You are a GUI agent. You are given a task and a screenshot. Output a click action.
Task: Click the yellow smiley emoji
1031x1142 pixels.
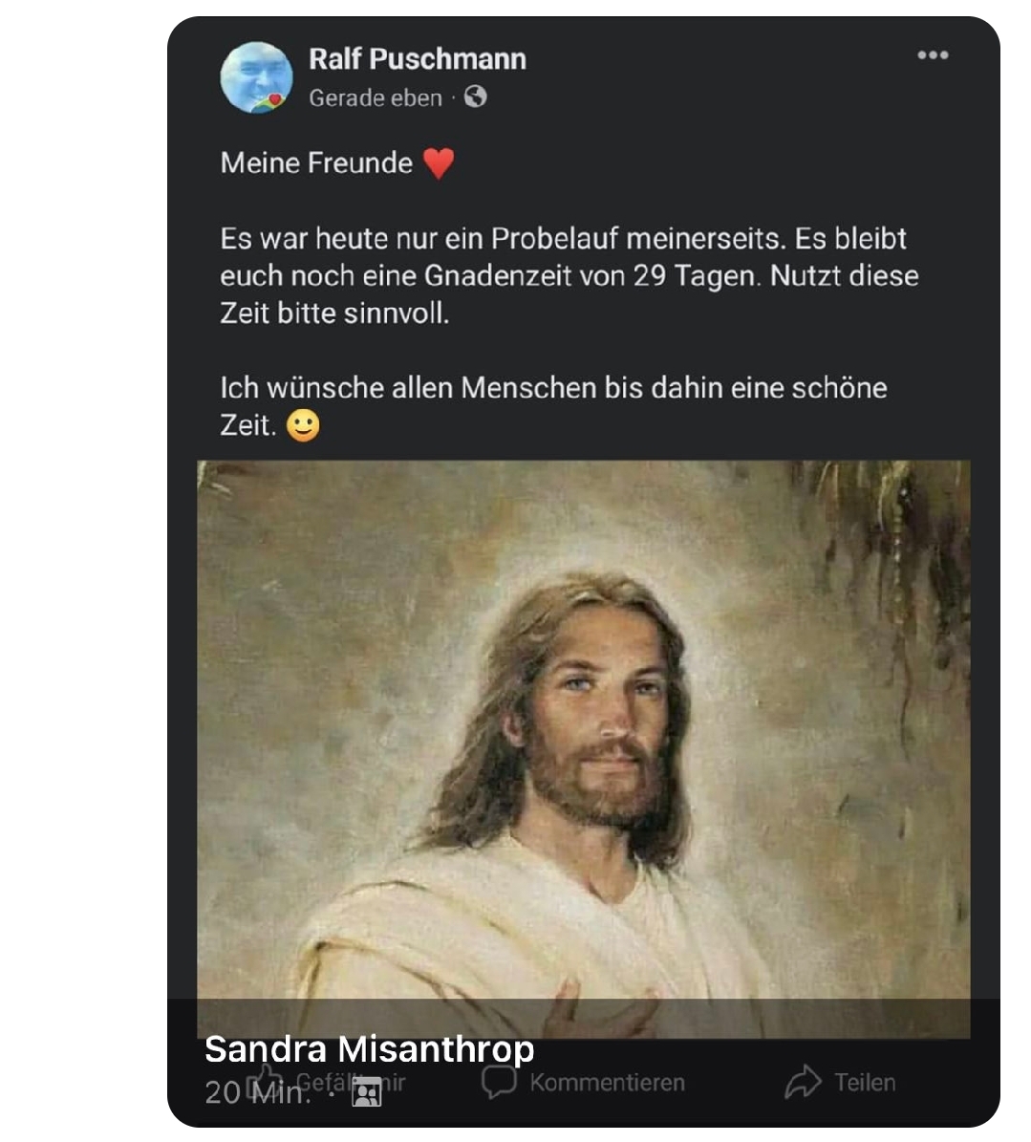pos(304,425)
